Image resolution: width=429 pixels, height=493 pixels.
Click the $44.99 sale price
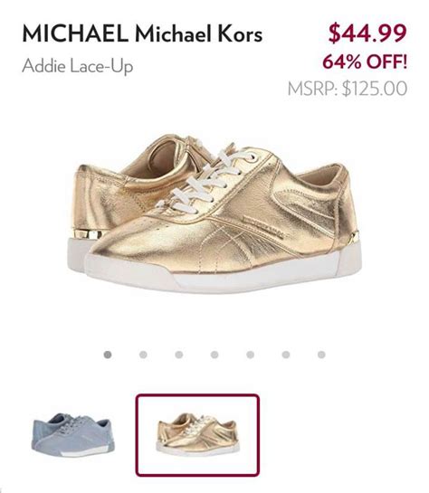[x=367, y=33]
